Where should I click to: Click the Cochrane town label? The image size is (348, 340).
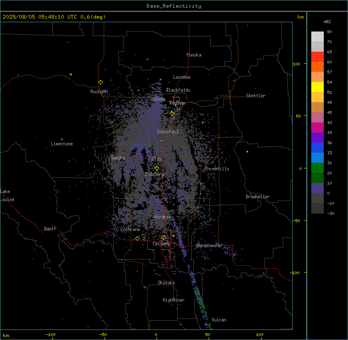point(130,229)
